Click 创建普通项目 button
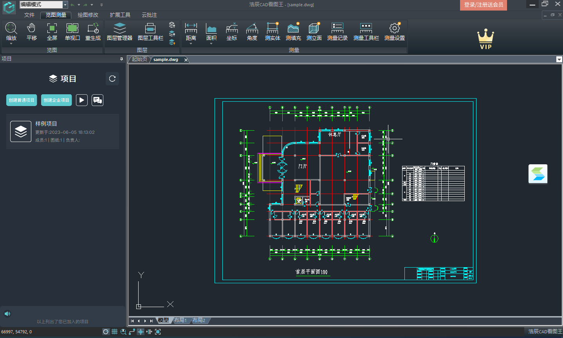The width and height of the screenshot is (563, 338). (22, 100)
